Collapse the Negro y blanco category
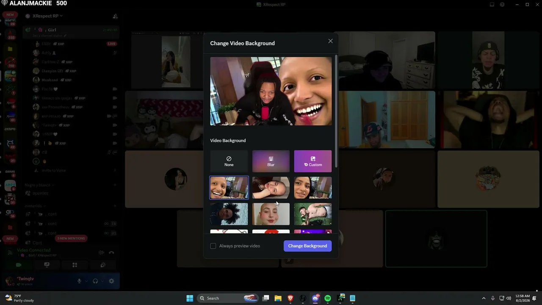 coord(39,185)
